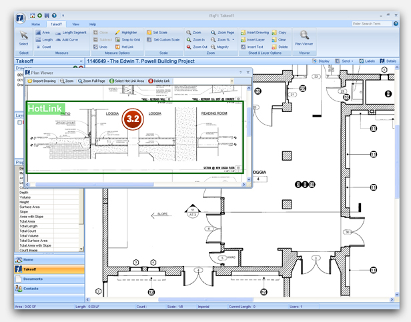This screenshot has width=411, height=322.
Task: Collapse the Takeoff side panel
Action: (81, 61)
